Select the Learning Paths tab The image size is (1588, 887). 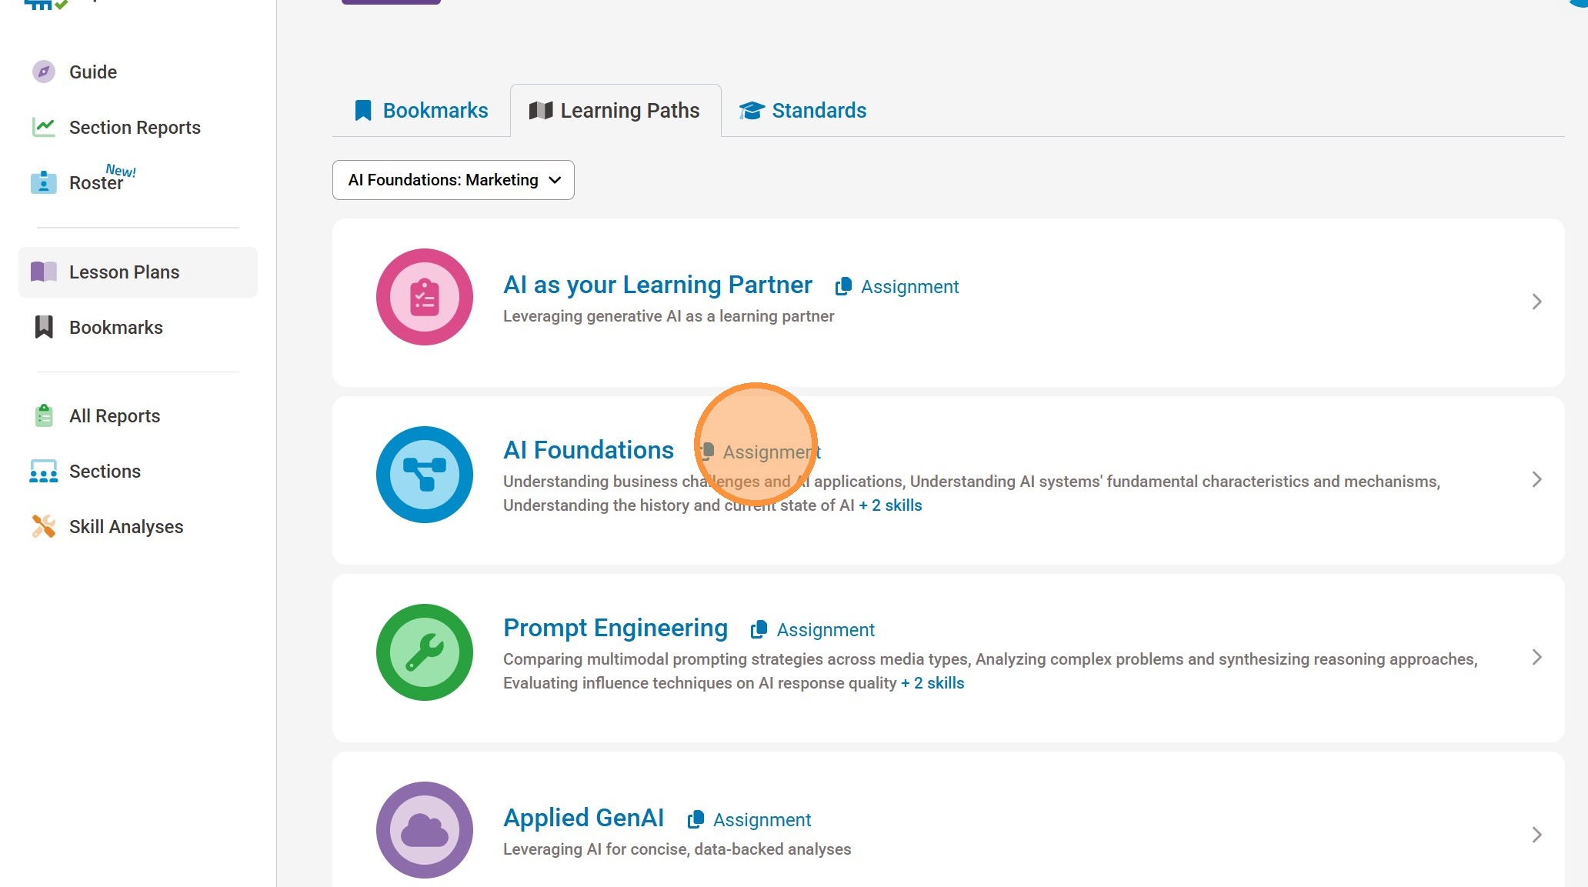click(615, 111)
